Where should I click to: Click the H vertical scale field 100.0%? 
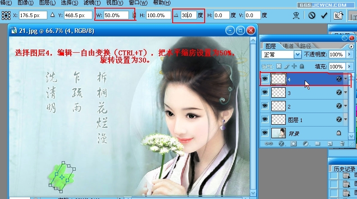158,15
